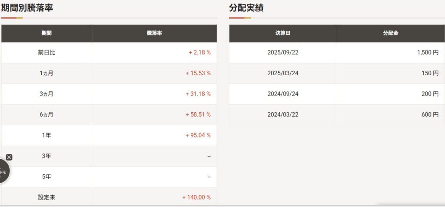This screenshot has height=207, width=445.
Task: Click the 2025/09/22 settlement date
Action: point(283,53)
